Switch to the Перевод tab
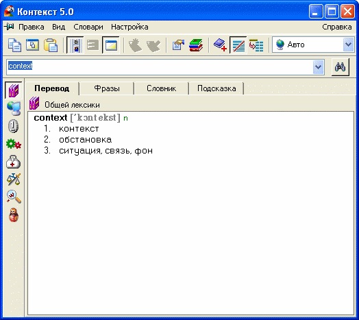 [52, 88]
